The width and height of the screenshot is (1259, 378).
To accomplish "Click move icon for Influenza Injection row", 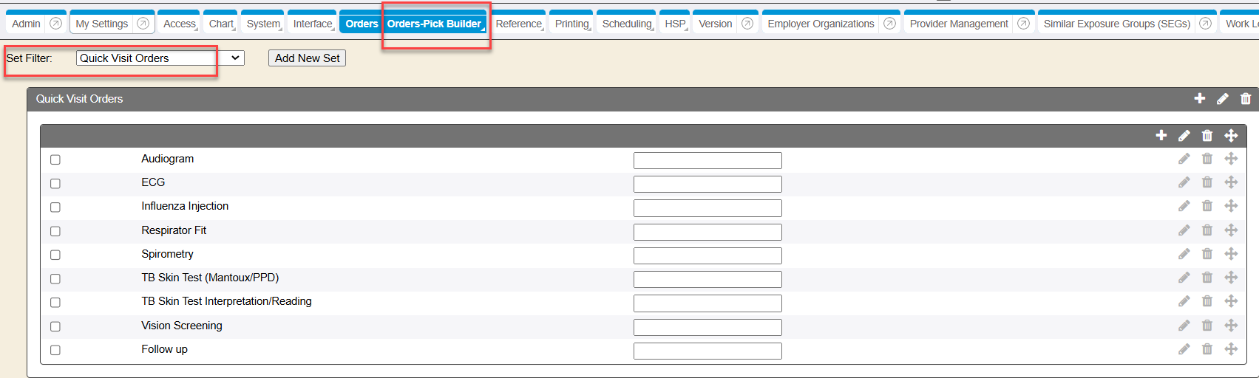I will (1230, 206).
